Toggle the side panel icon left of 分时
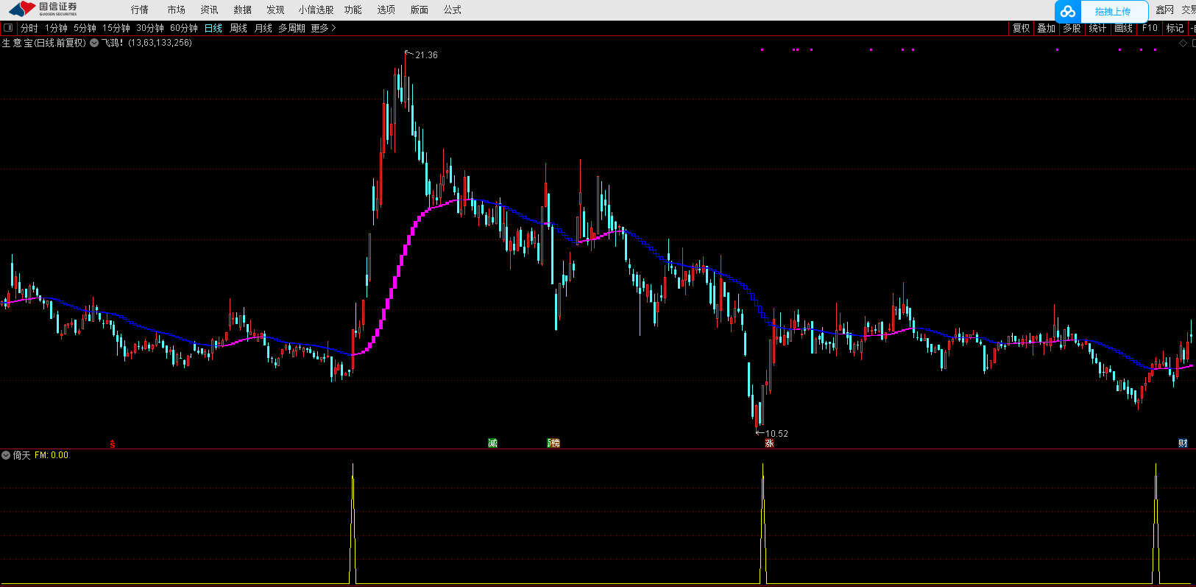1196x587 pixels. point(8,28)
